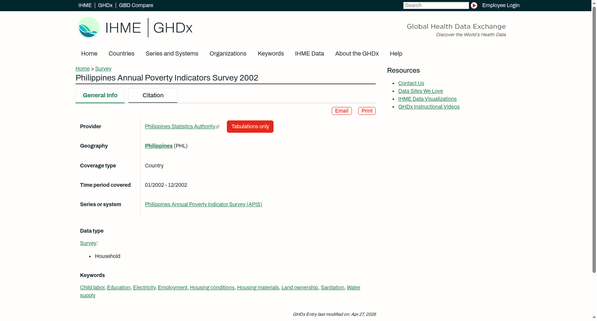Click the Survey data type link
Image resolution: width=597 pixels, height=321 pixels.
pyautogui.click(x=88, y=243)
